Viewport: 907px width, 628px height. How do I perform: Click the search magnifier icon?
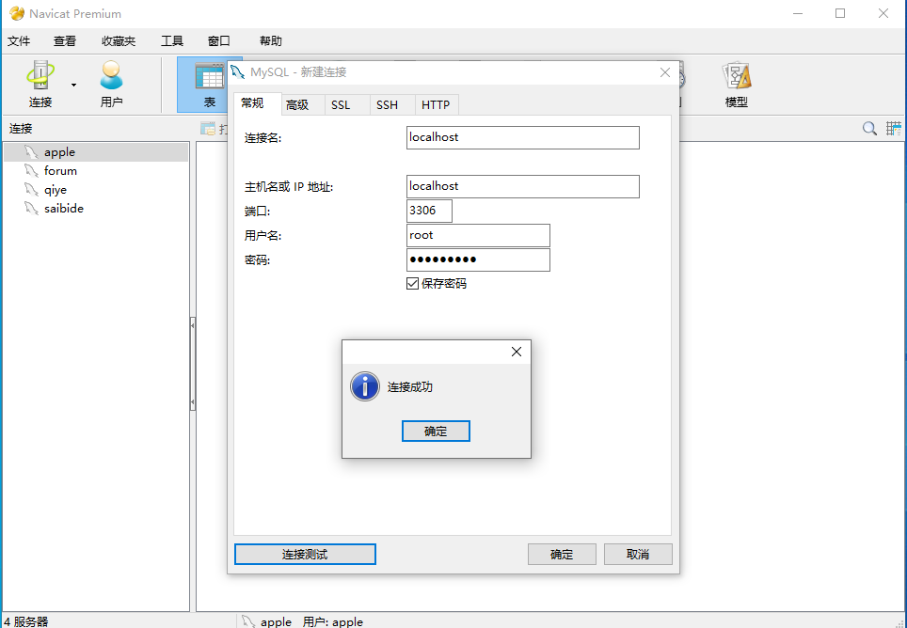tap(869, 128)
